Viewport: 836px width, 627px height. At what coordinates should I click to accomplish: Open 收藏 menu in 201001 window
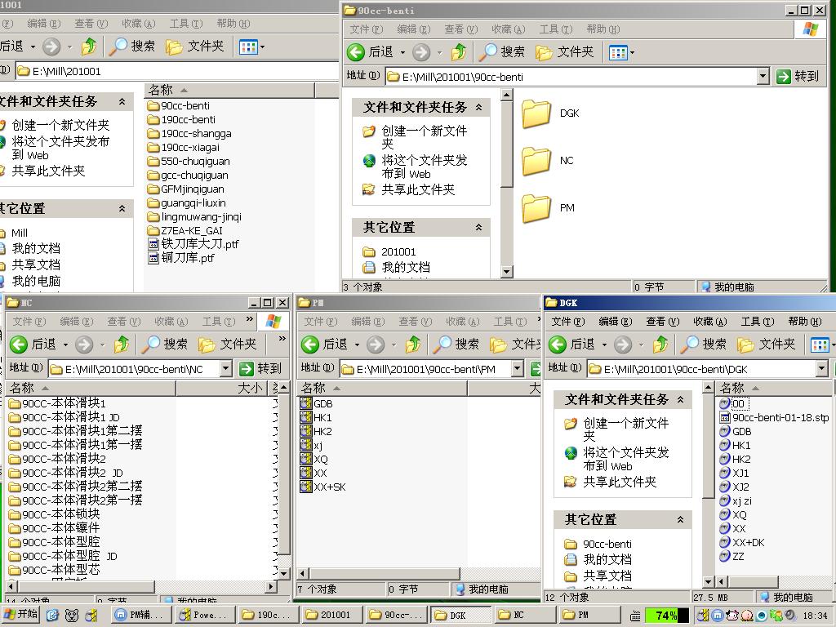[138, 24]
